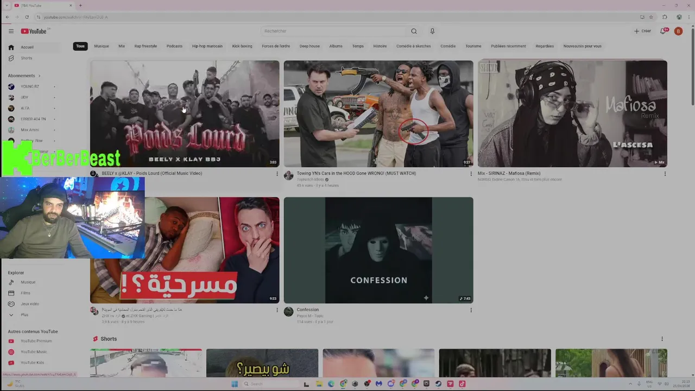Reload the page in the browser
The width and height of the screenshot is (695, 391).
coord(27,17)
